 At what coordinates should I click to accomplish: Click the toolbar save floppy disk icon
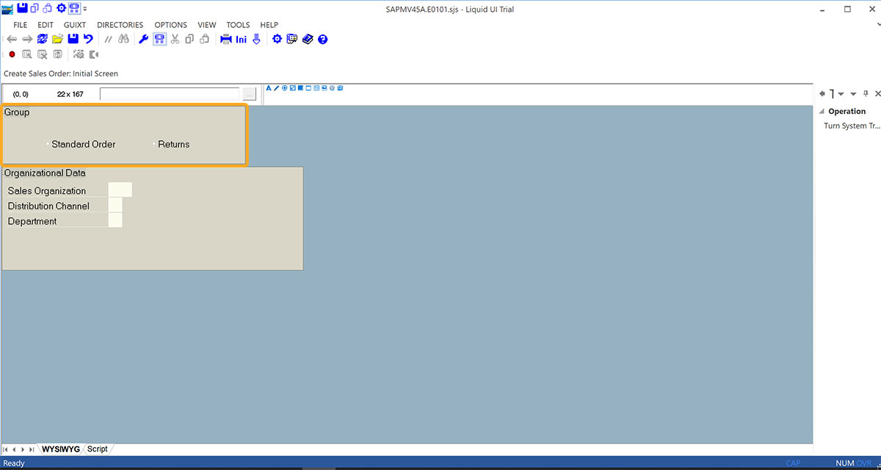coord(73,39)
